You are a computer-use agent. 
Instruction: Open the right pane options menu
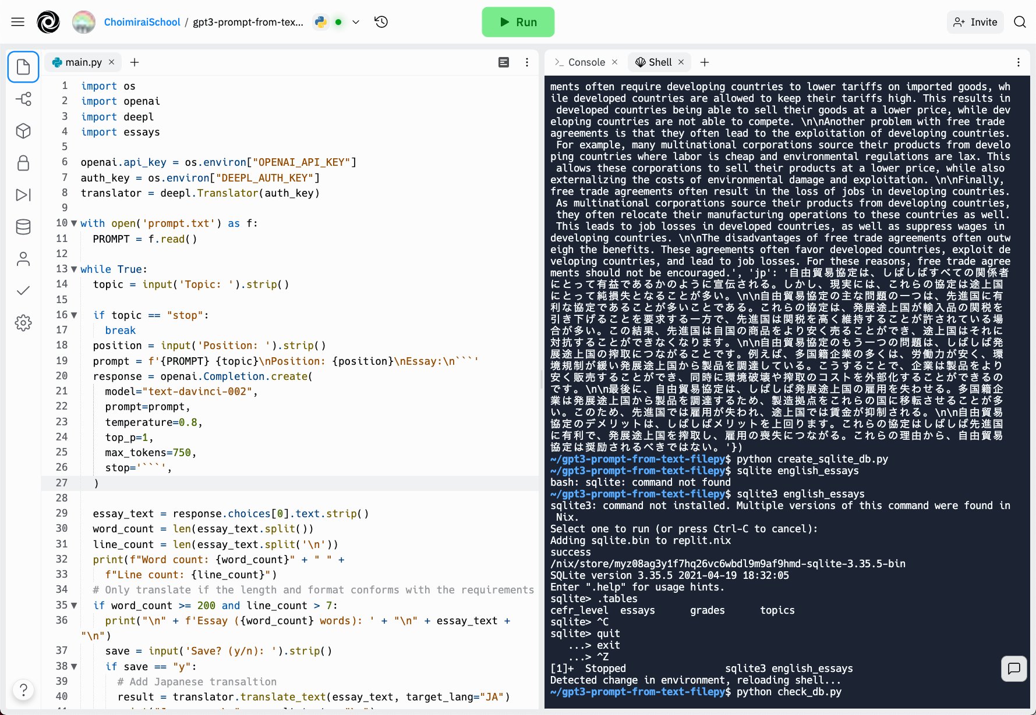(x=1019, y=62)
